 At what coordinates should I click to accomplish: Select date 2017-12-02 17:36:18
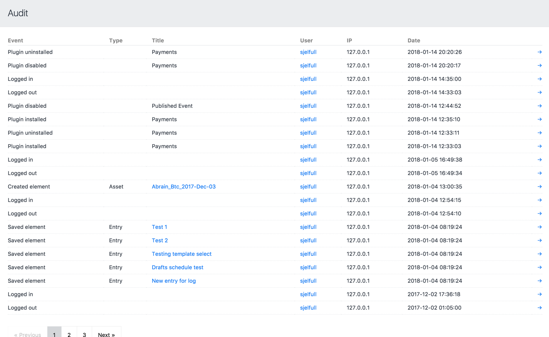point(434,294)
